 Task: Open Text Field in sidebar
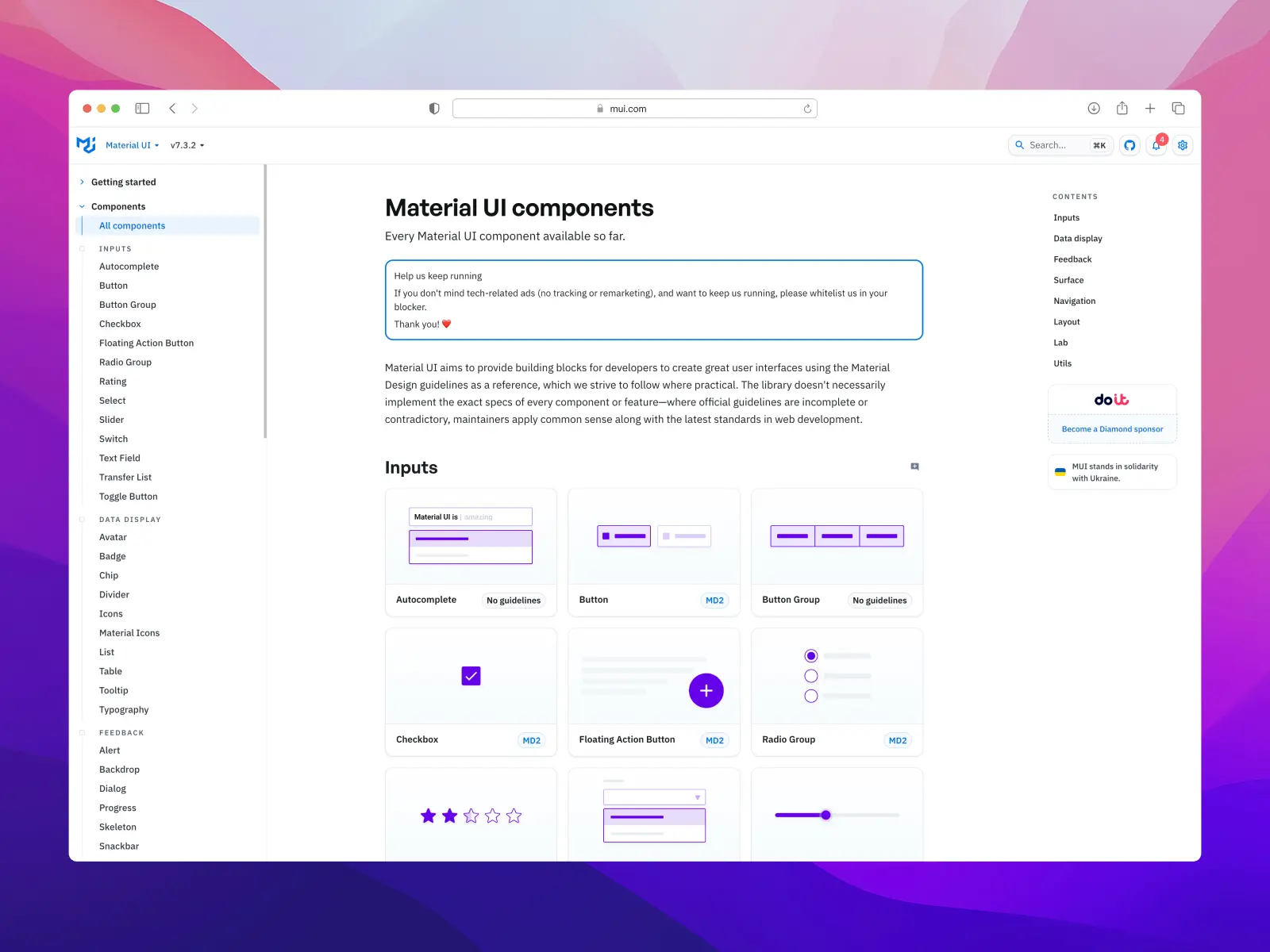(119, 459)
